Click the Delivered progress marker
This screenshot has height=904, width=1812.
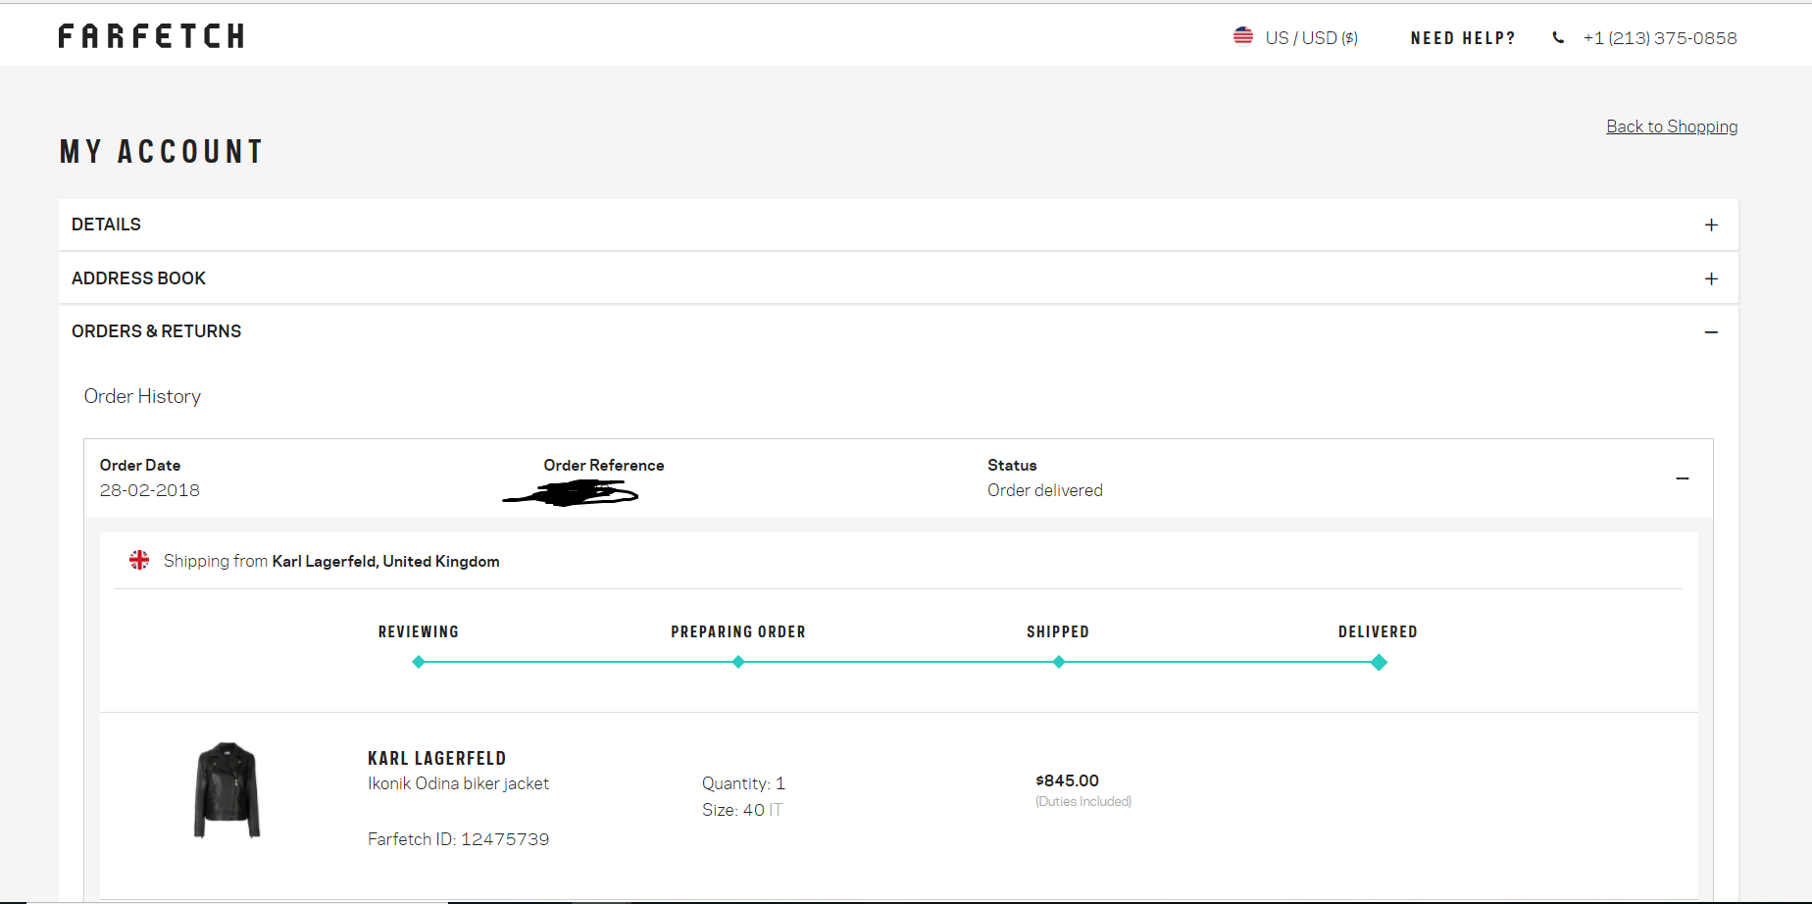click(1379, 663)
